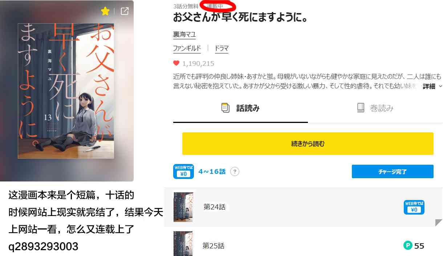Screen dimensions: 443x256
Task: Click the 巻読み book icon
Action: pyautogui.click(x=361, y=108)
